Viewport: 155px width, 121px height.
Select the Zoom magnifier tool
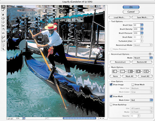pyautogui.click(x=3, y=49)
